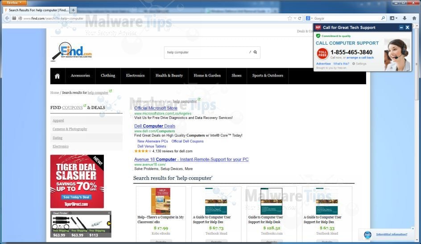Minimize the Call for Great Tech Support popup
The image size is (421, 244).
pos(401,28)
